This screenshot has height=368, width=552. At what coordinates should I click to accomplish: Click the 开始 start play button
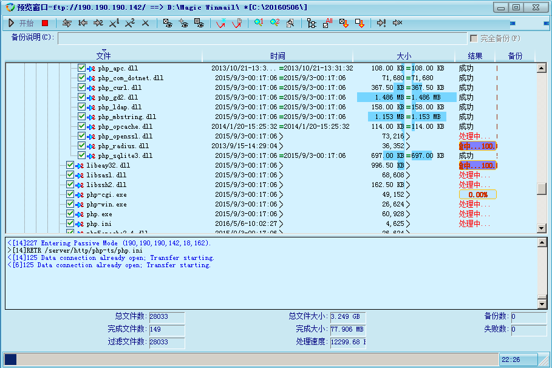21,23
